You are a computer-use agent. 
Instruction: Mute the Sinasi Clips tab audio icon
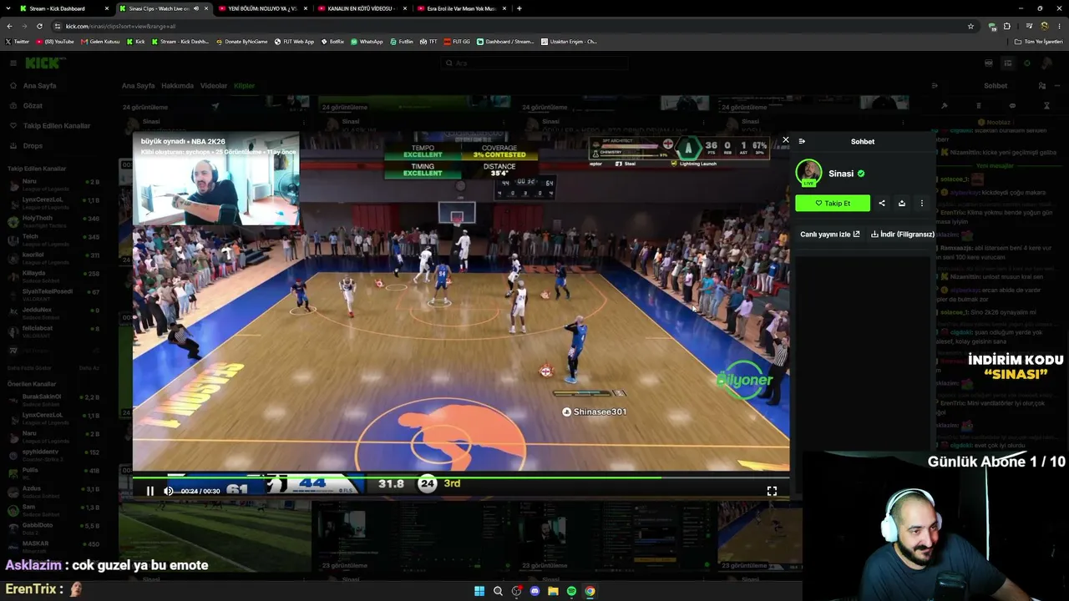(196, 8)
